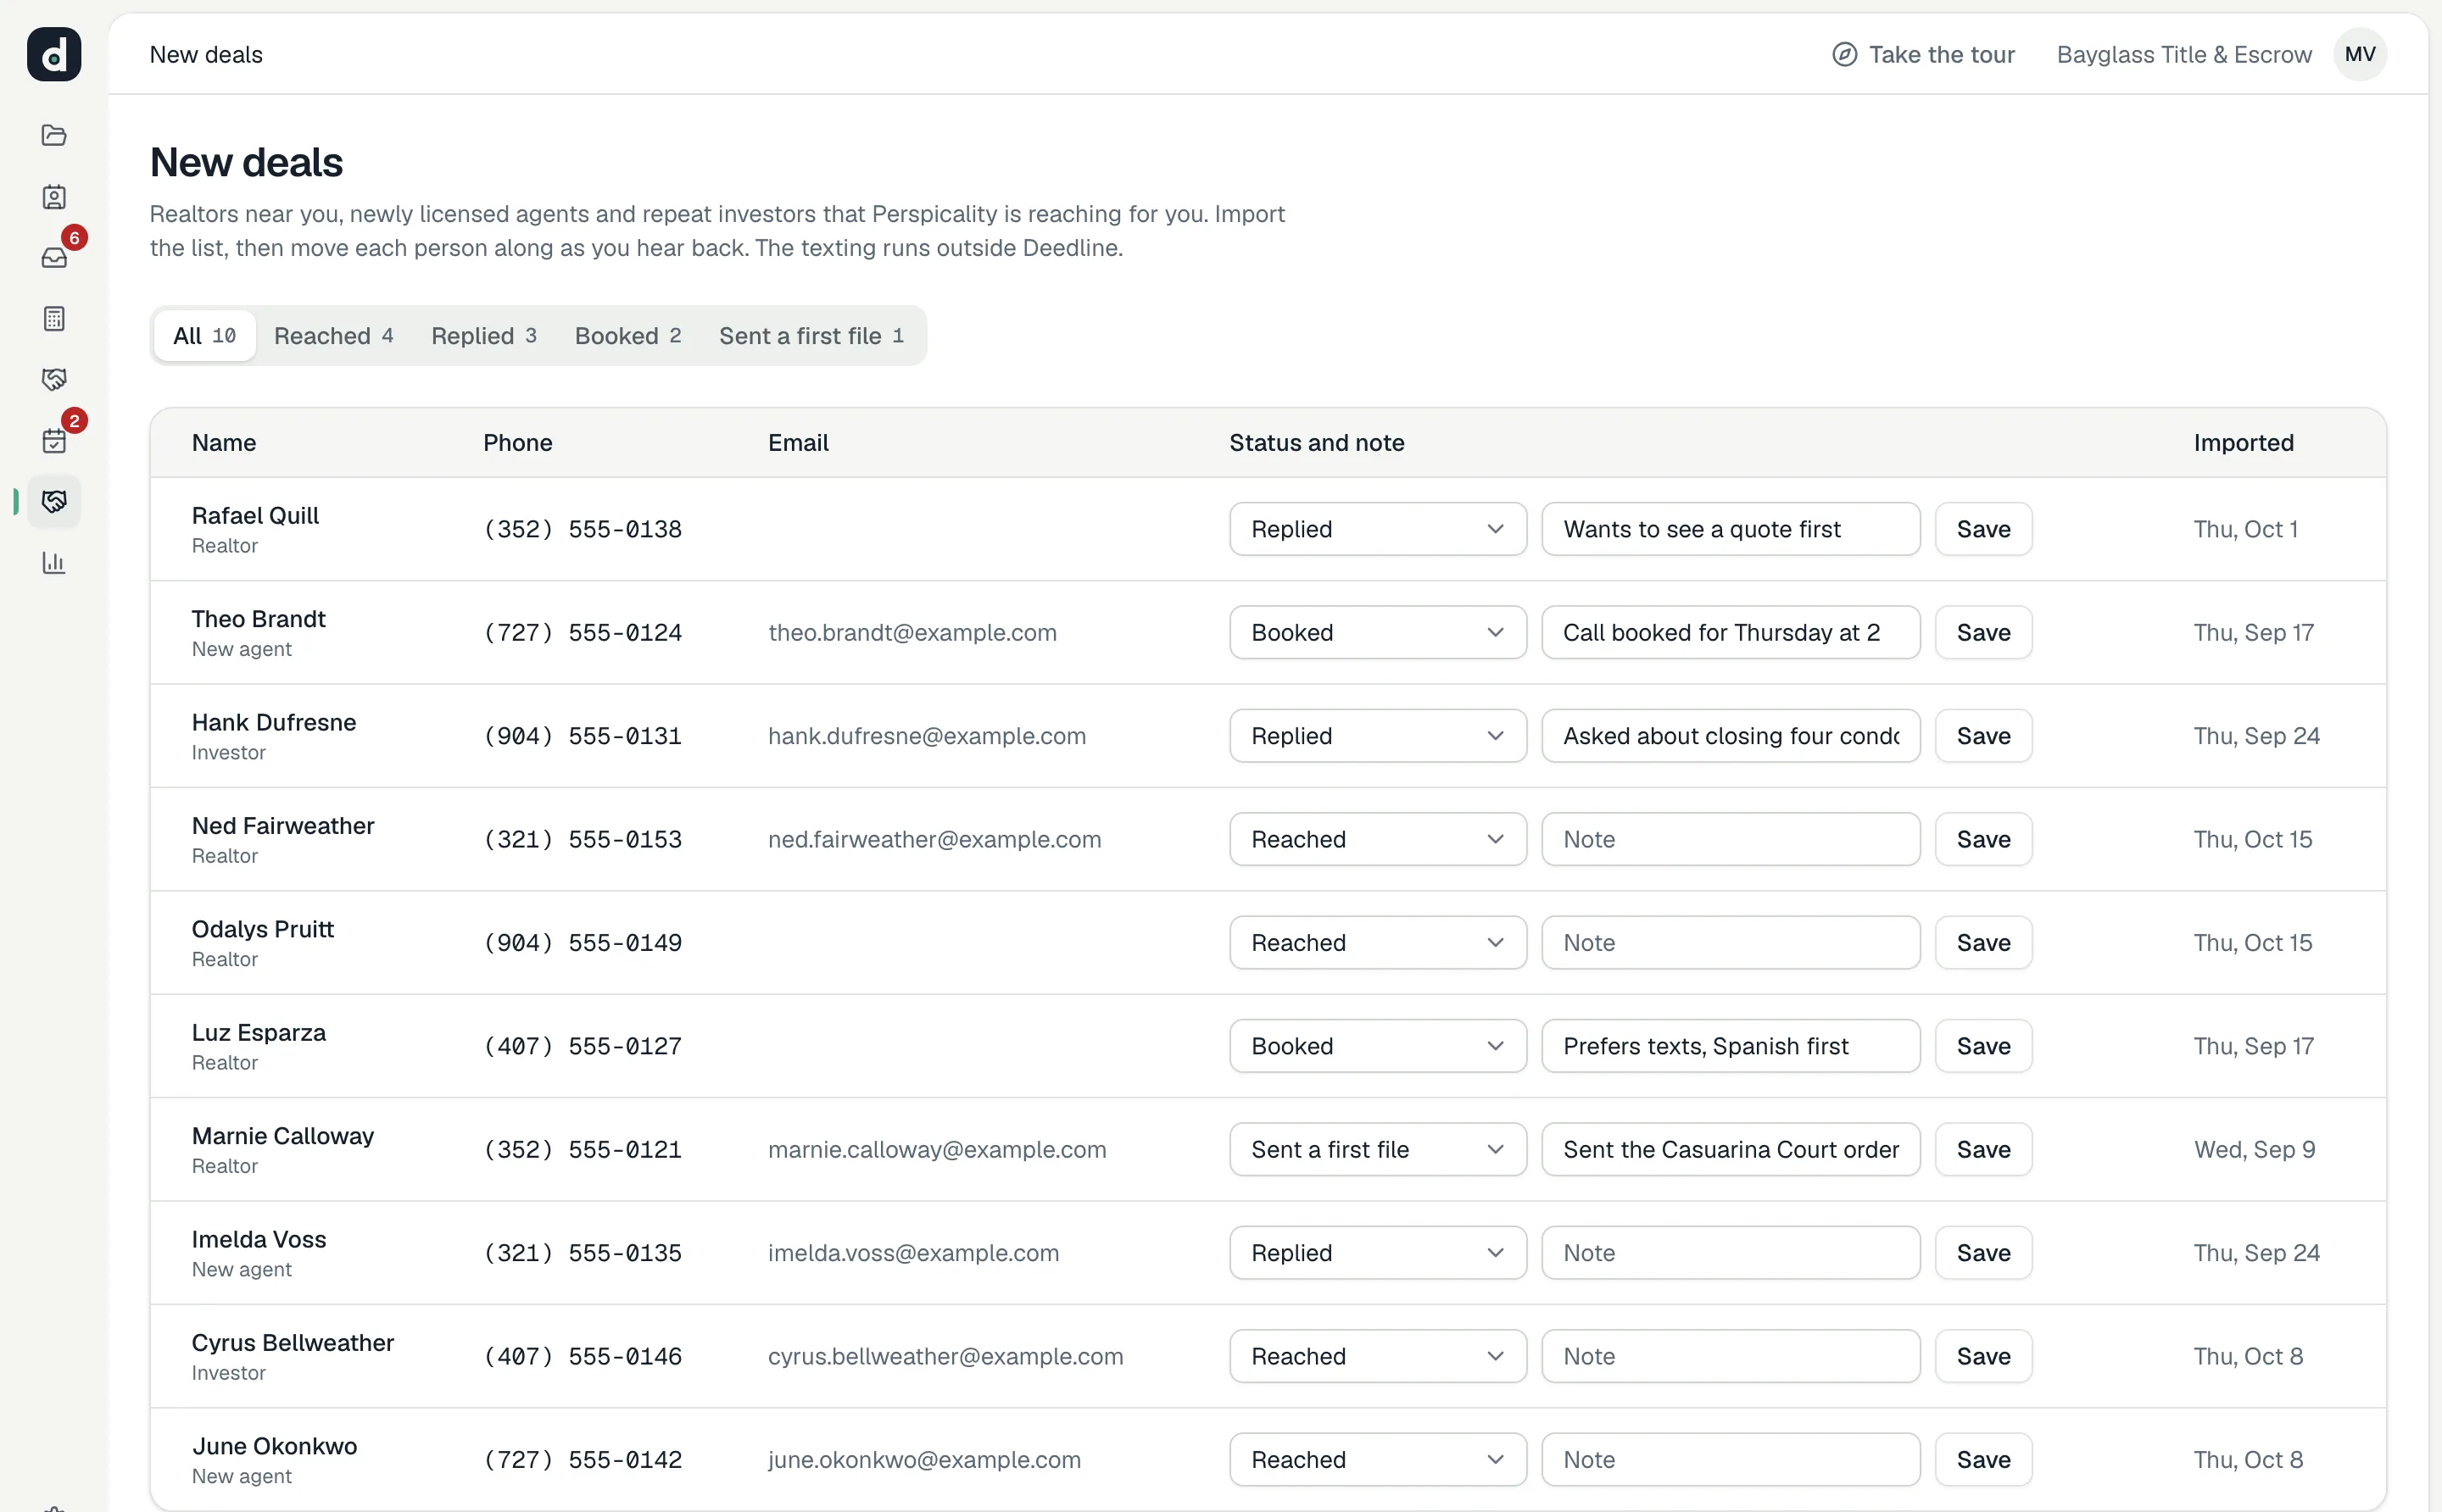Save the Odalys Pruitt row
Image resolution: width=2442 pixels, height=1512 pixels.
(1982, 943)
